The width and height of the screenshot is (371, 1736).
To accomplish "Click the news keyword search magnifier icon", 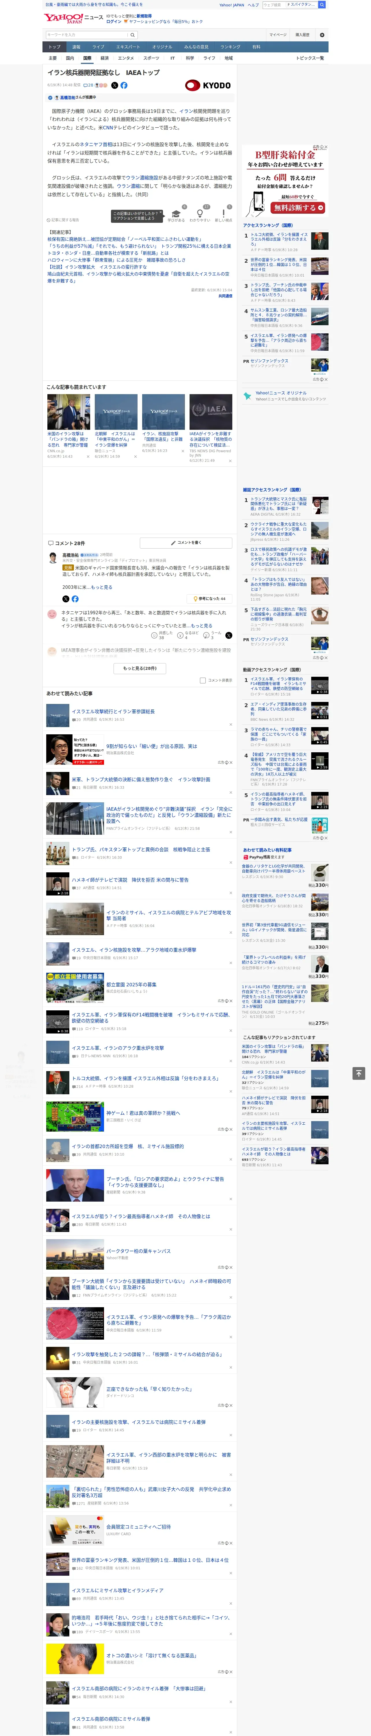I will pos(133,35).
